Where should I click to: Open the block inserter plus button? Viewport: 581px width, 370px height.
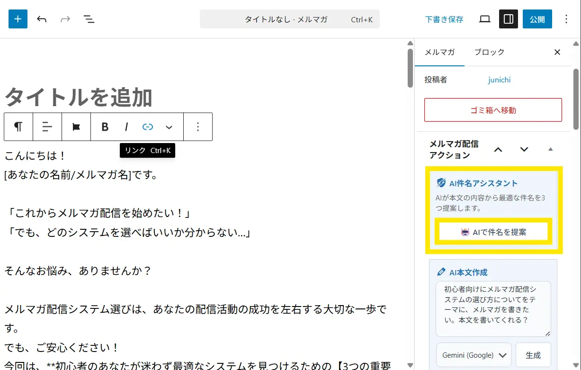18,19
